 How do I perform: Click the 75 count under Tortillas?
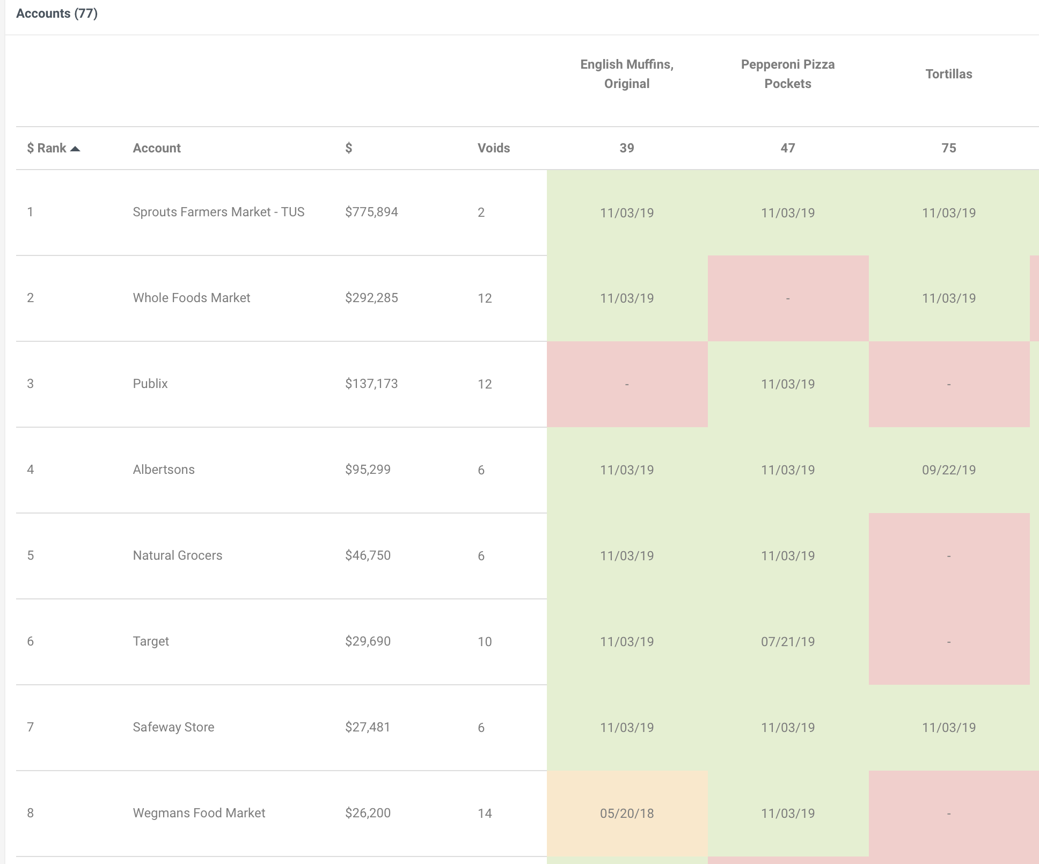(x=949, y=148)
